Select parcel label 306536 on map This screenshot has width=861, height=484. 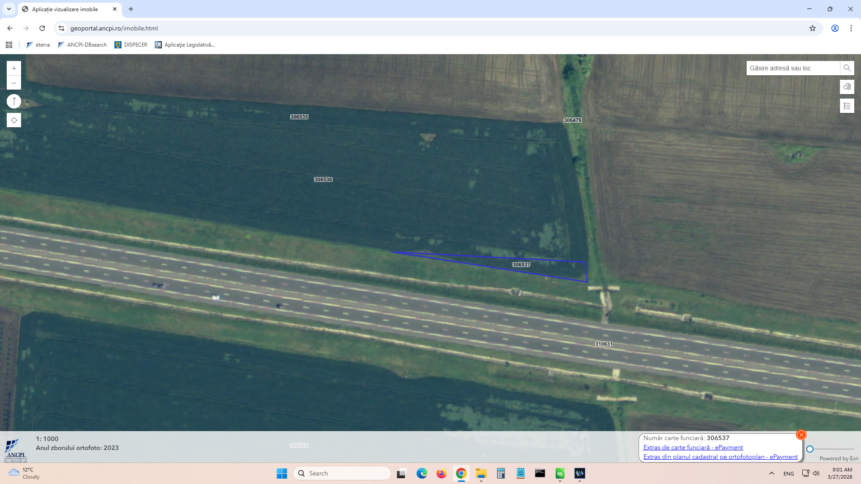pos(323,179)
